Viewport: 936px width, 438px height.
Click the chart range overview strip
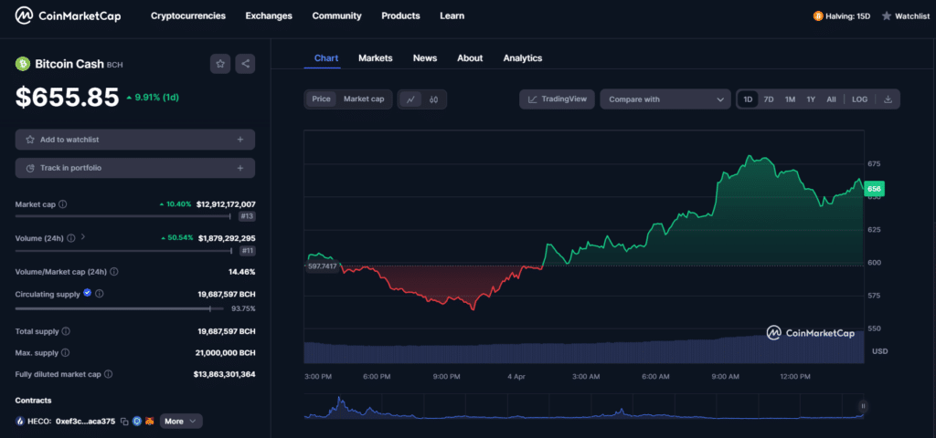[584, 407]
